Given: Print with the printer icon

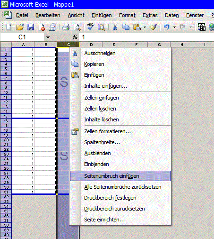Looking at the screenshot, I should point(66,27).
